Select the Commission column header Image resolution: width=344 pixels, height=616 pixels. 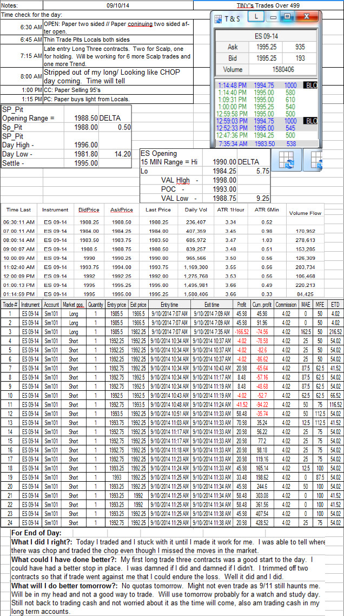click(286, 304)
